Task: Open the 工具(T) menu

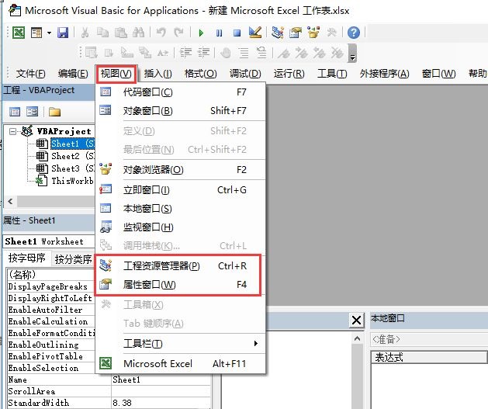Action: tap(332, 74)
